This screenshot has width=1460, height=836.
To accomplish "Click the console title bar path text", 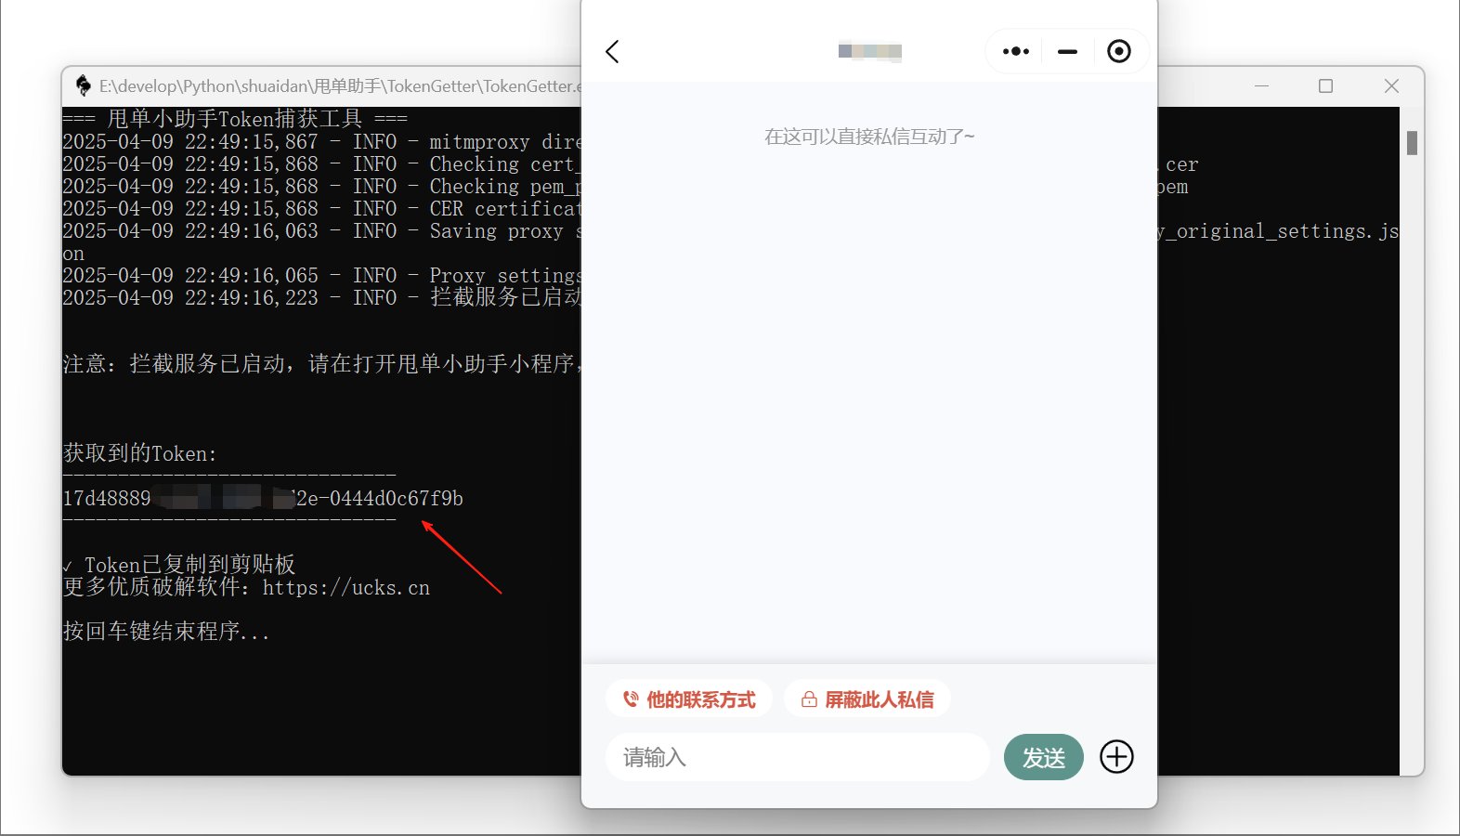I will 340,86.
